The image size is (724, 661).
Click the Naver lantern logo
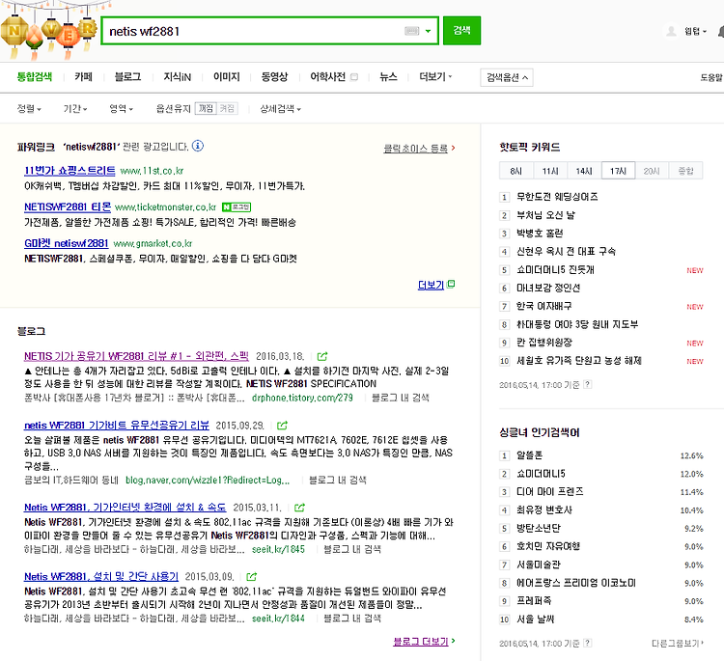point(48,32)
